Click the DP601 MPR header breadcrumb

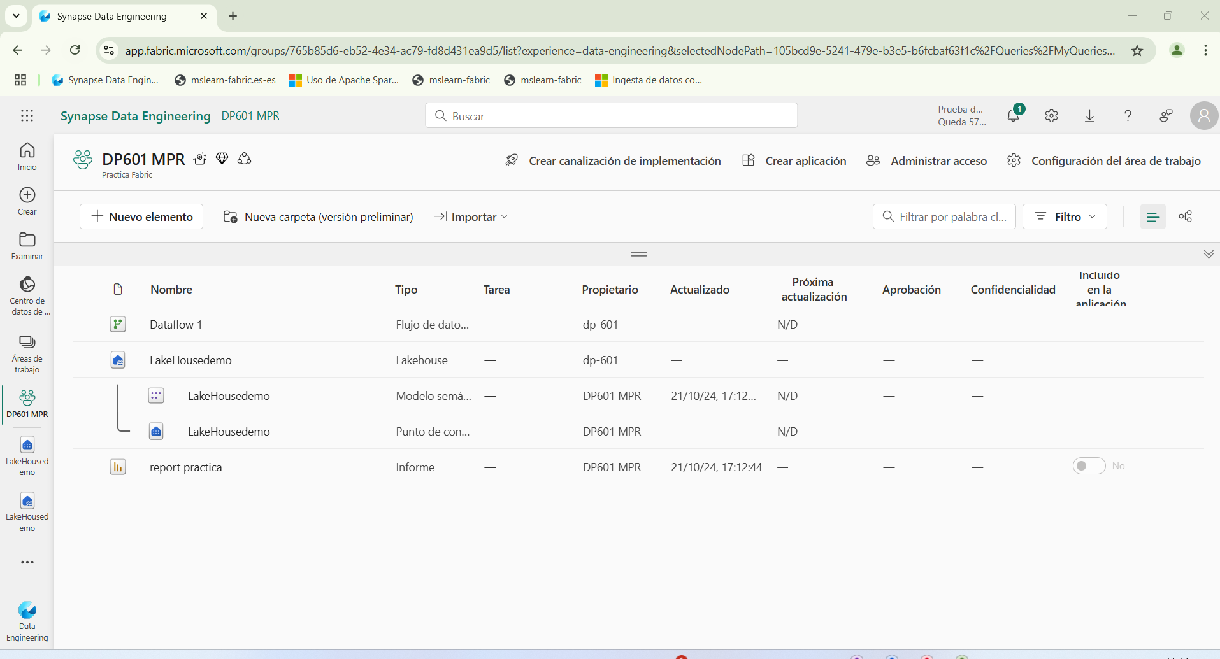250,116
